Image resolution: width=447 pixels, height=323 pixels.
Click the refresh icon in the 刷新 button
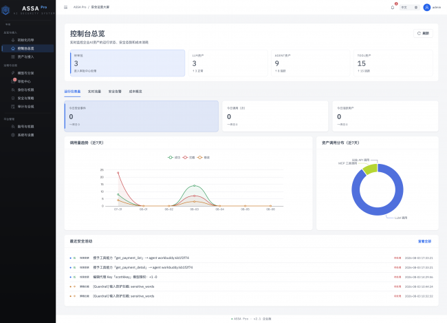tap(419, 34)
